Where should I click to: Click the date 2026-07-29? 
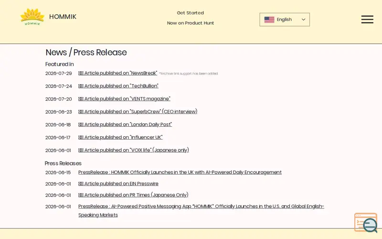pyautogui.click(x=58, y=74)
